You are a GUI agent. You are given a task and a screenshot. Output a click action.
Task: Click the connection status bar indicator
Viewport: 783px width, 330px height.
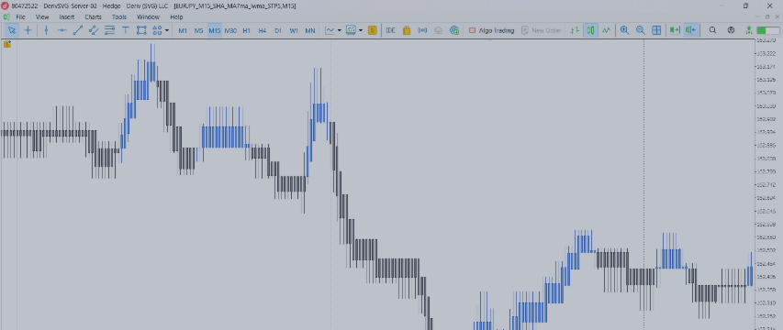pyautogui.click(x=768, y=30)
